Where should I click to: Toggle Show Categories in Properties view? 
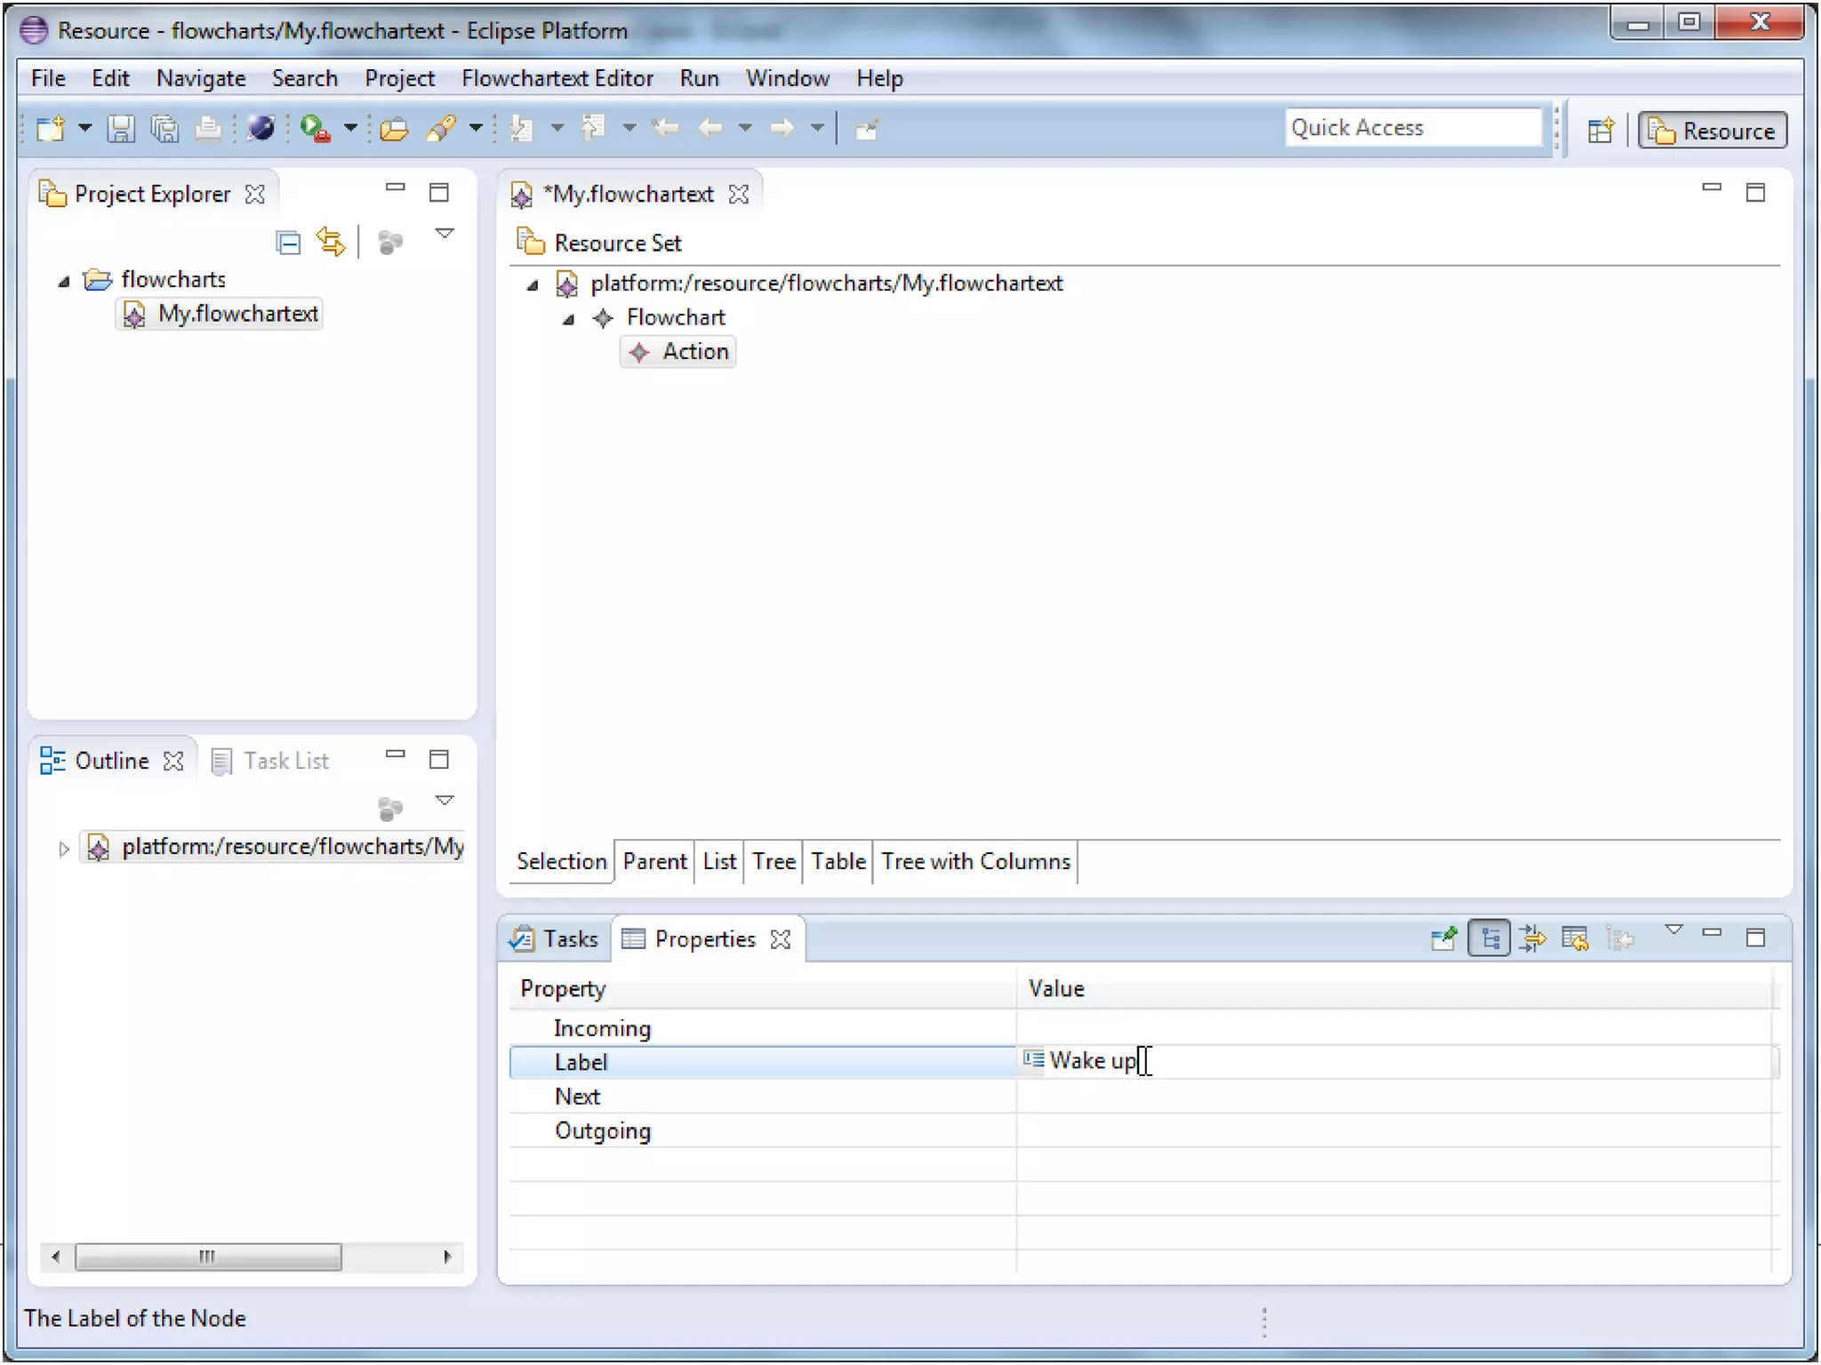1489,938
